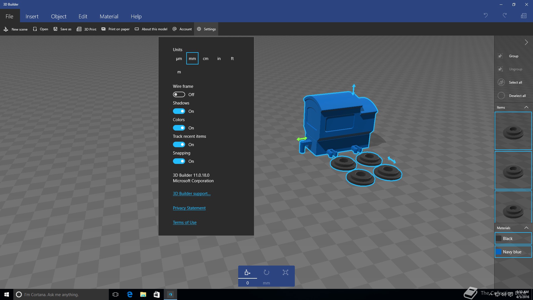Select ft units option

232,59
